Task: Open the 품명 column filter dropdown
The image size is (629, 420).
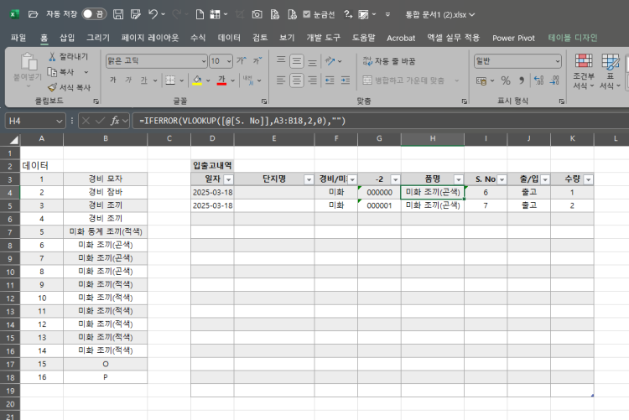Action: pyautogui.click(x=459, y=179)
